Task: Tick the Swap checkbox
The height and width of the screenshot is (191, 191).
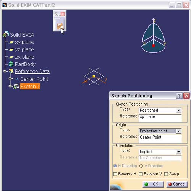Action: tap(166, 174)
